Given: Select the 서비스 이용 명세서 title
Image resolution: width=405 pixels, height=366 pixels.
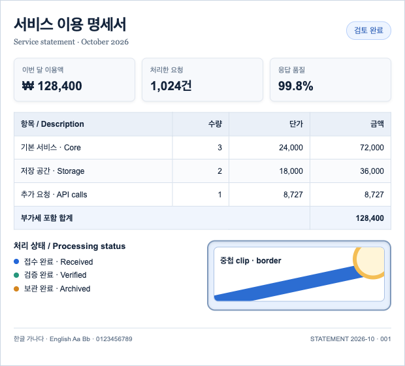Looking at the screenshot, I should (x=70, y=25).
